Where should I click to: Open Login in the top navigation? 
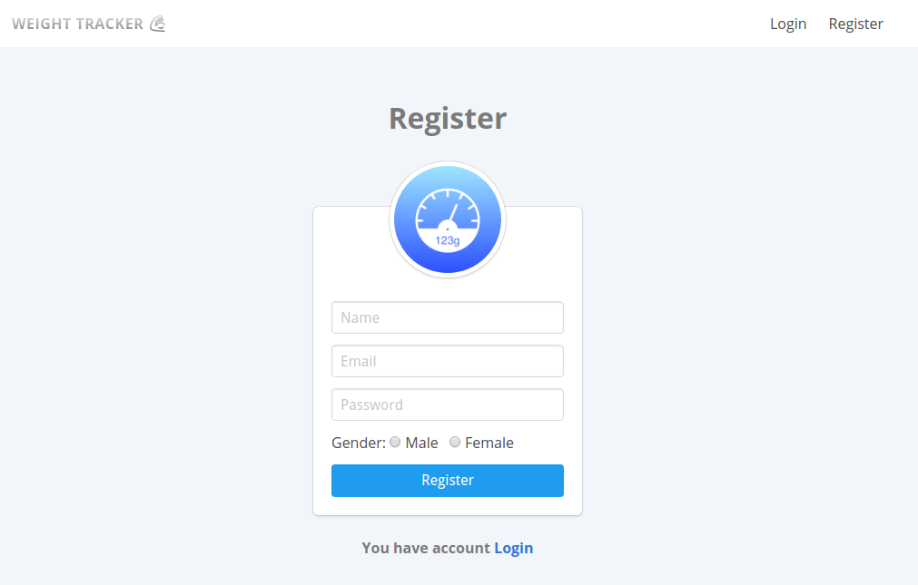pos(788,24)
